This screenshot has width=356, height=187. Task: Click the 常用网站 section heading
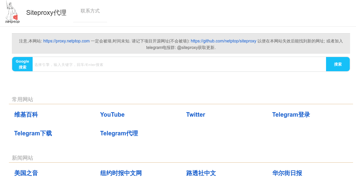point(23,99)
